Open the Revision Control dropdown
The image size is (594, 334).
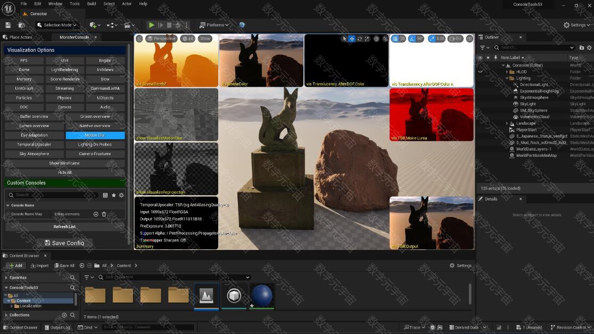click(x=570, y=328)
